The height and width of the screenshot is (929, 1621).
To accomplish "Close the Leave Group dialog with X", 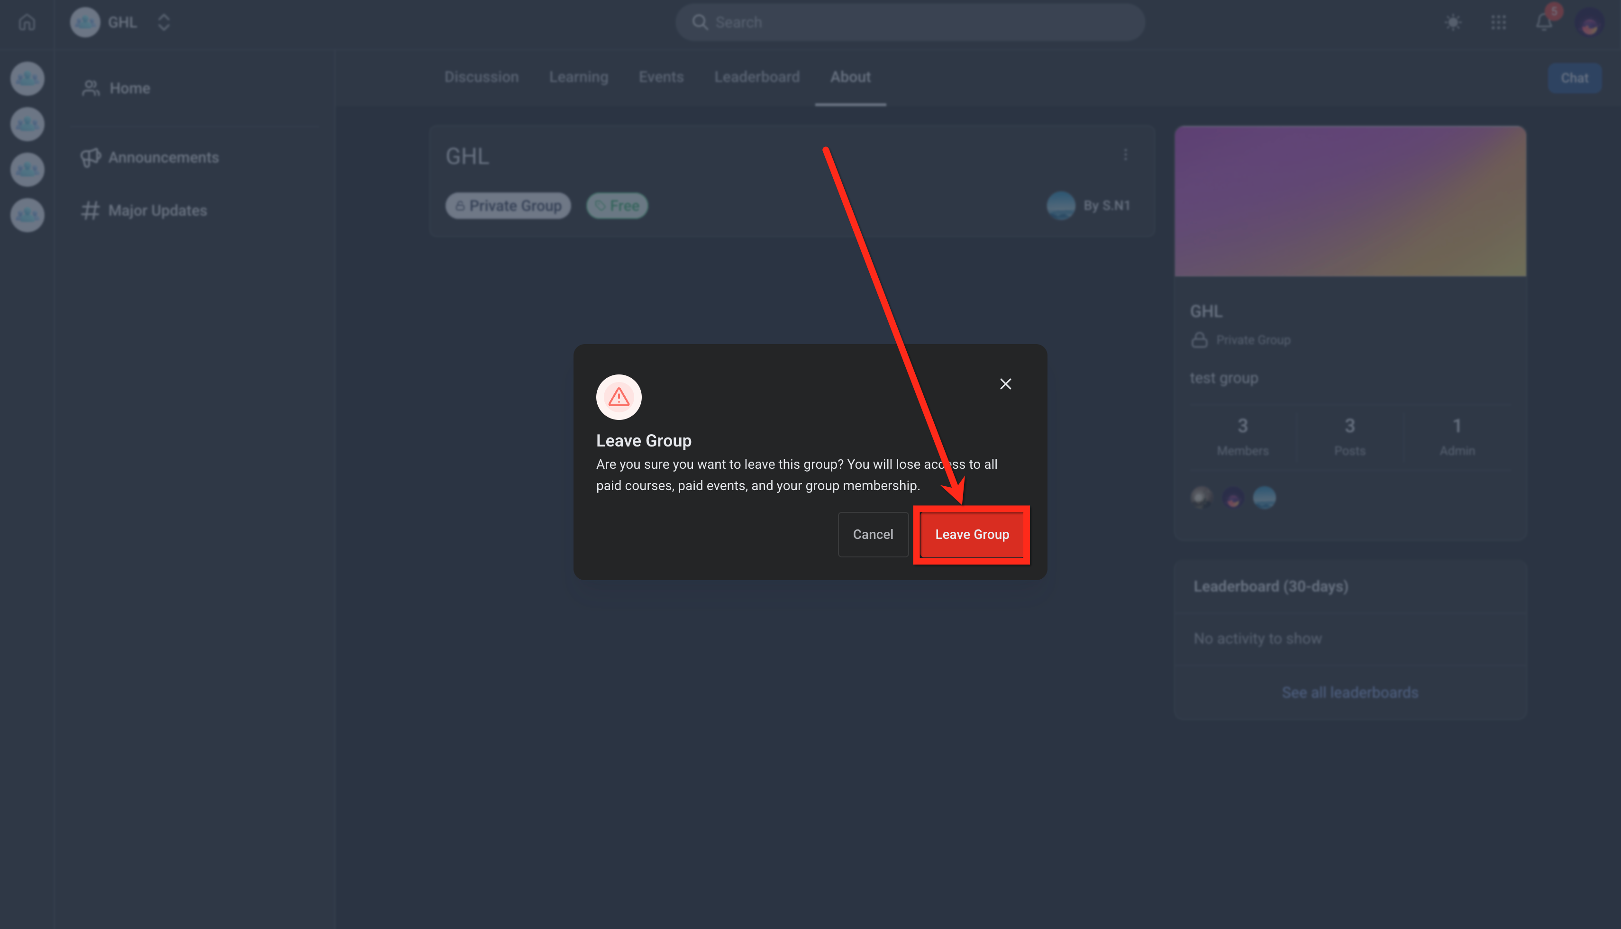I will click(1005, 383).
